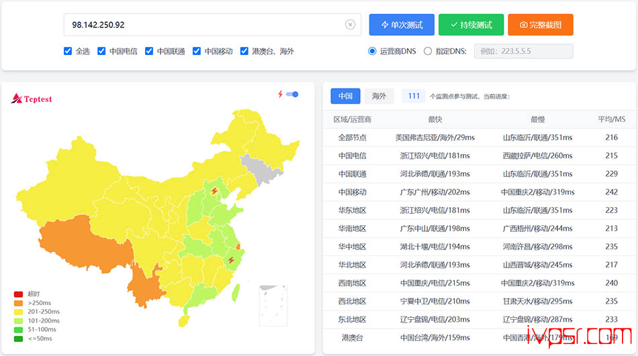
Task: Click the 西北地区 row label
Action: [352, 302]
